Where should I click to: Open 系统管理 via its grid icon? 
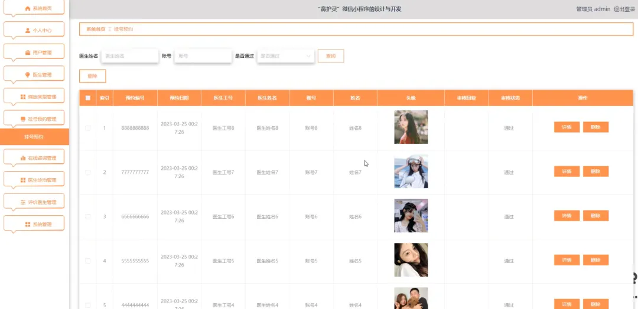pyautogui.click(x=28, y=224)
